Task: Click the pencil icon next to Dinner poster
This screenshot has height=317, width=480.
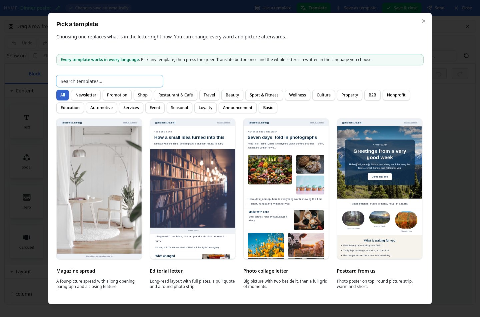Action: (x=58, y=8)
